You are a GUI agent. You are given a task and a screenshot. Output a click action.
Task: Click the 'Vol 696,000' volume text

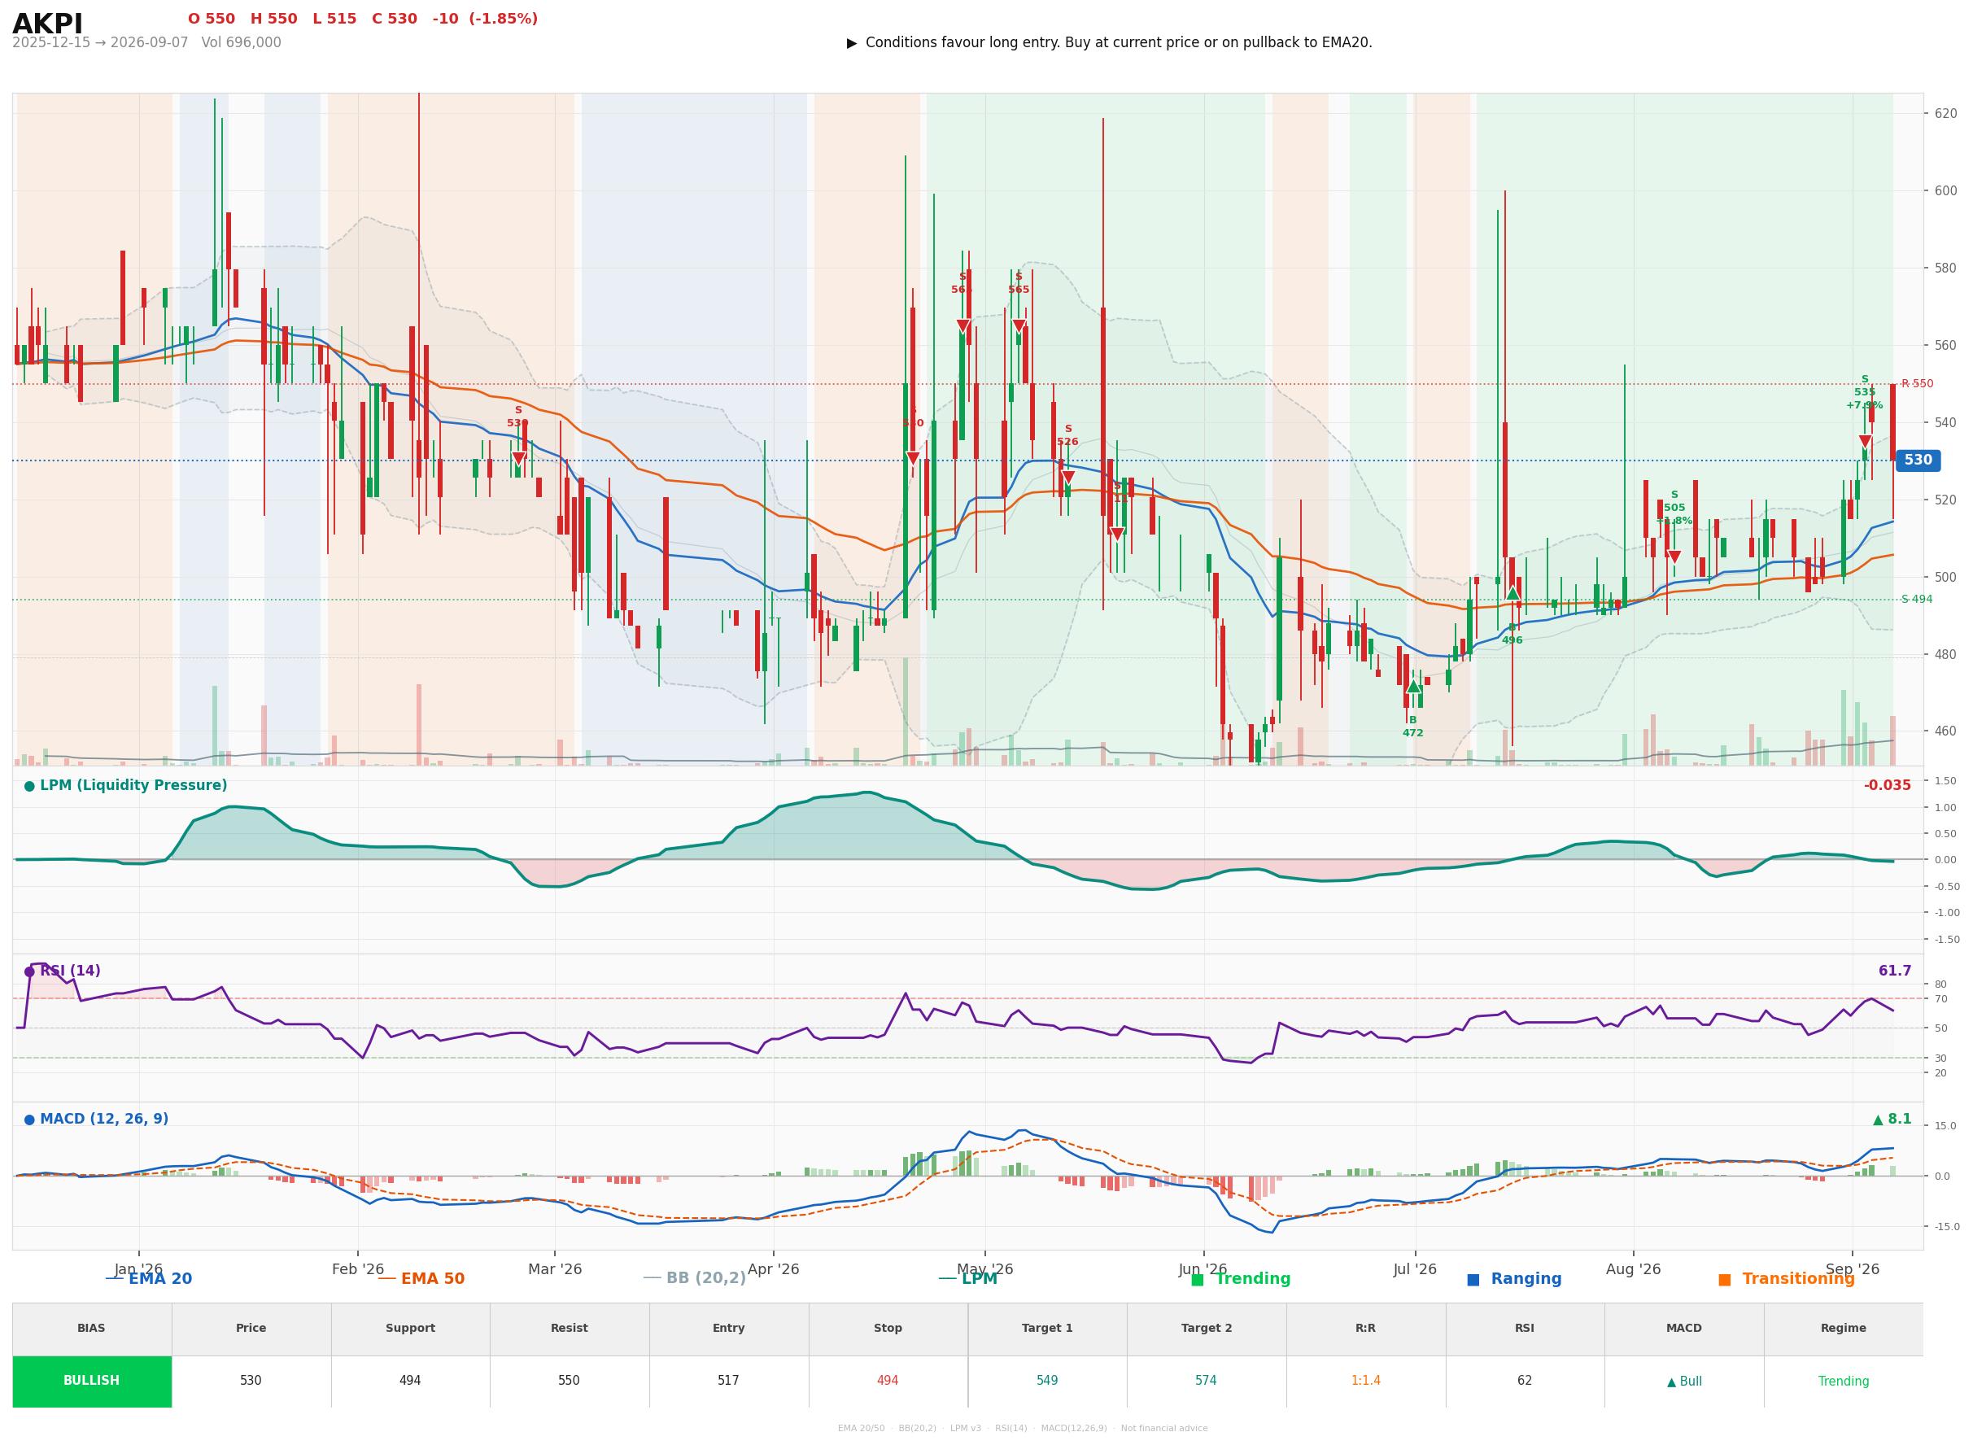pos(242,43)
